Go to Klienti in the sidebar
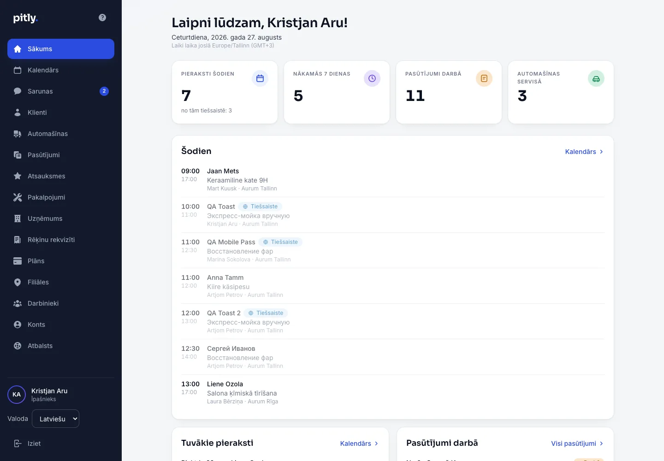664x461 pixels. tap(61, 112)
